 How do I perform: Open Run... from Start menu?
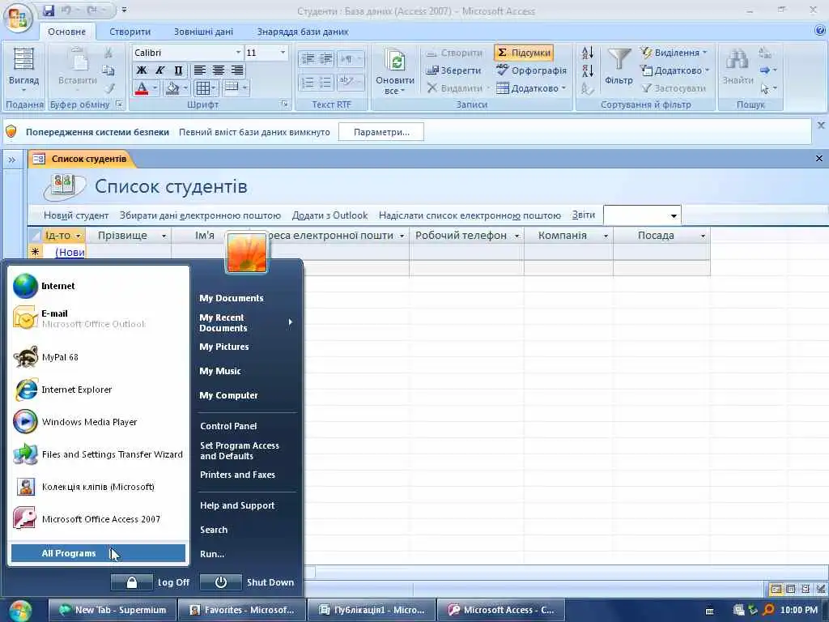click(212, 554)
